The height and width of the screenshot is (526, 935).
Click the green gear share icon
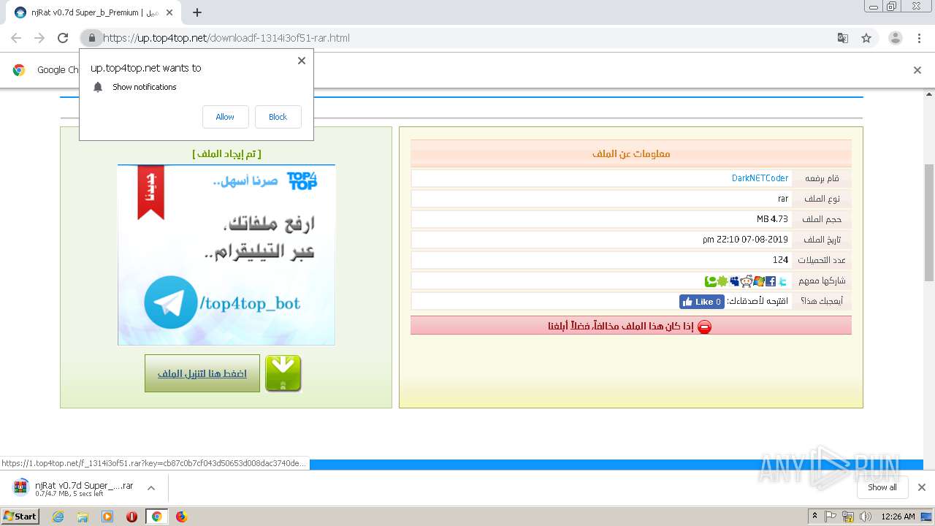pos(722,281)
